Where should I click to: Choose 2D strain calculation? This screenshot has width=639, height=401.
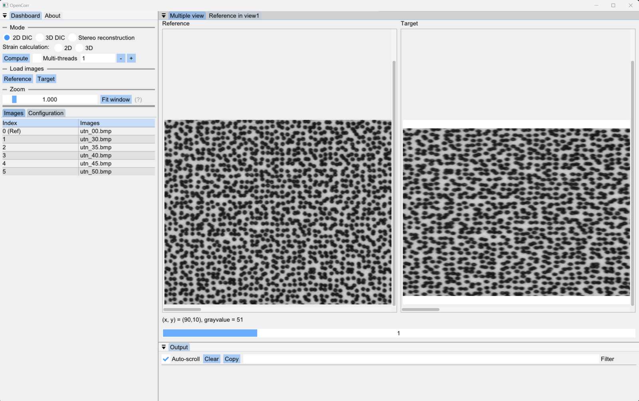58,47
